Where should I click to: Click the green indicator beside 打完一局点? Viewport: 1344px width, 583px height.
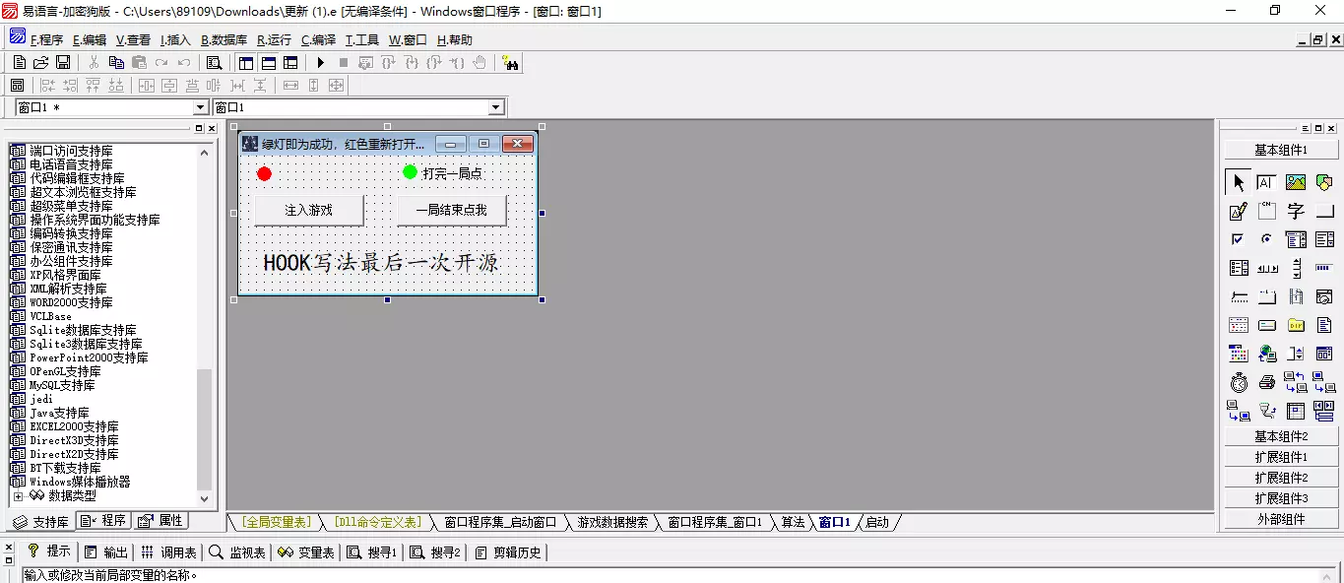tap(410, 172)
